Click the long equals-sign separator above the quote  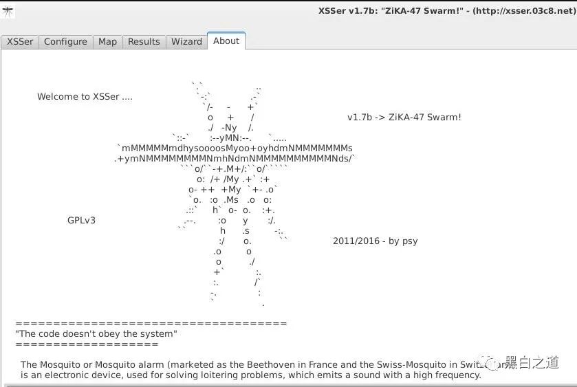tap(151, 324)
